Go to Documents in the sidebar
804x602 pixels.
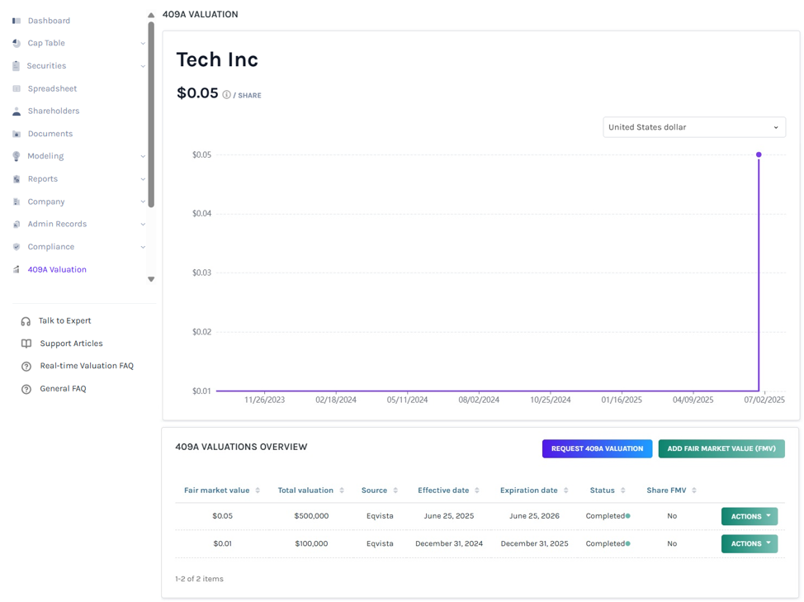[50, 134]
